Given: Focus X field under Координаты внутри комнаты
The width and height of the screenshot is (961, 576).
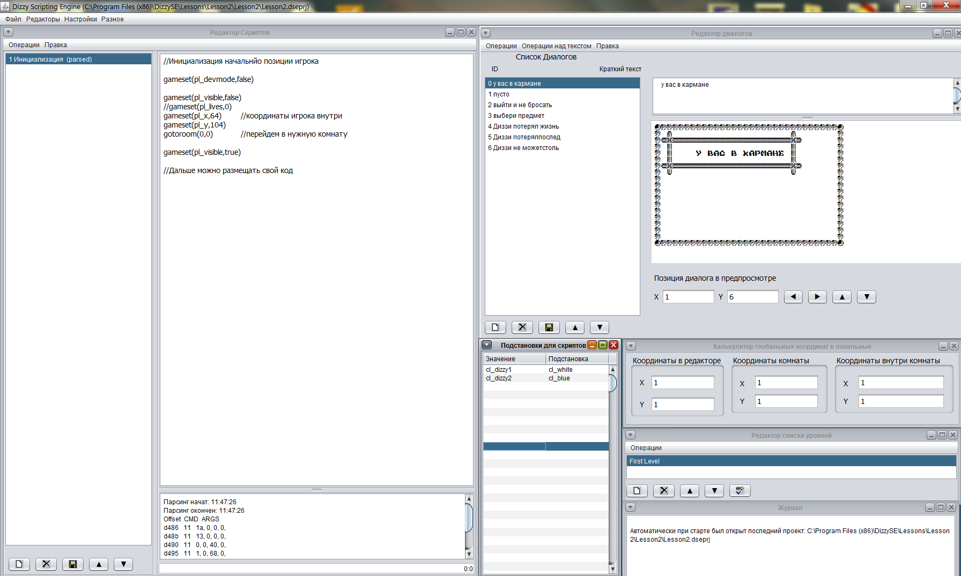Looking at the screenshot, I should 901,383.
